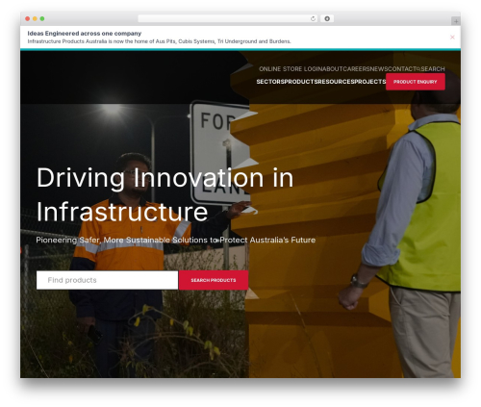This screenshot has height=407, width=481.
Task: Click the macOS green fullscreen dot
Action: [42, 18]
